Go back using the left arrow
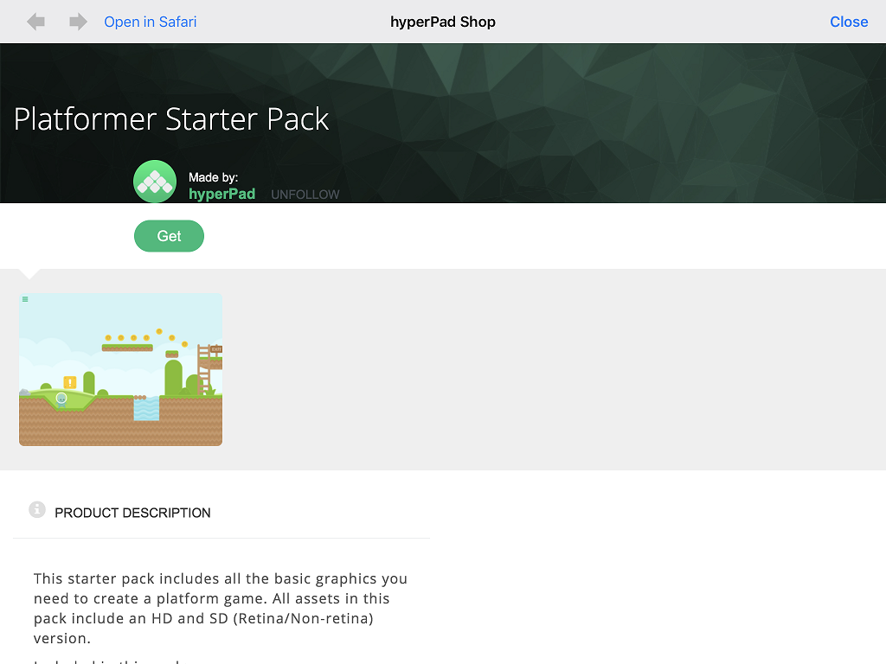The width and height of the screenshot is (886, 664). click(x=35, y=22)
